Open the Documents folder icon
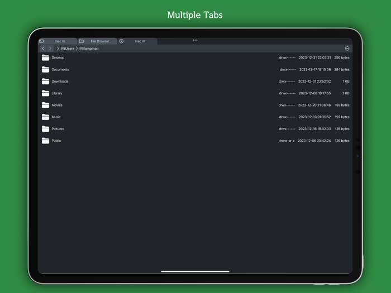This screenshot has width=391, height=293. pos(45,70)
